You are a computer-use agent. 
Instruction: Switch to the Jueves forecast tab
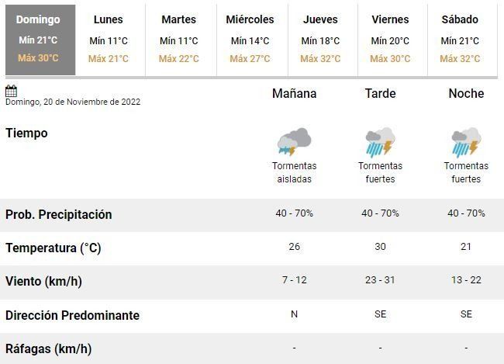320,39
